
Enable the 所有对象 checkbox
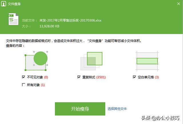[x=23, y=85]
